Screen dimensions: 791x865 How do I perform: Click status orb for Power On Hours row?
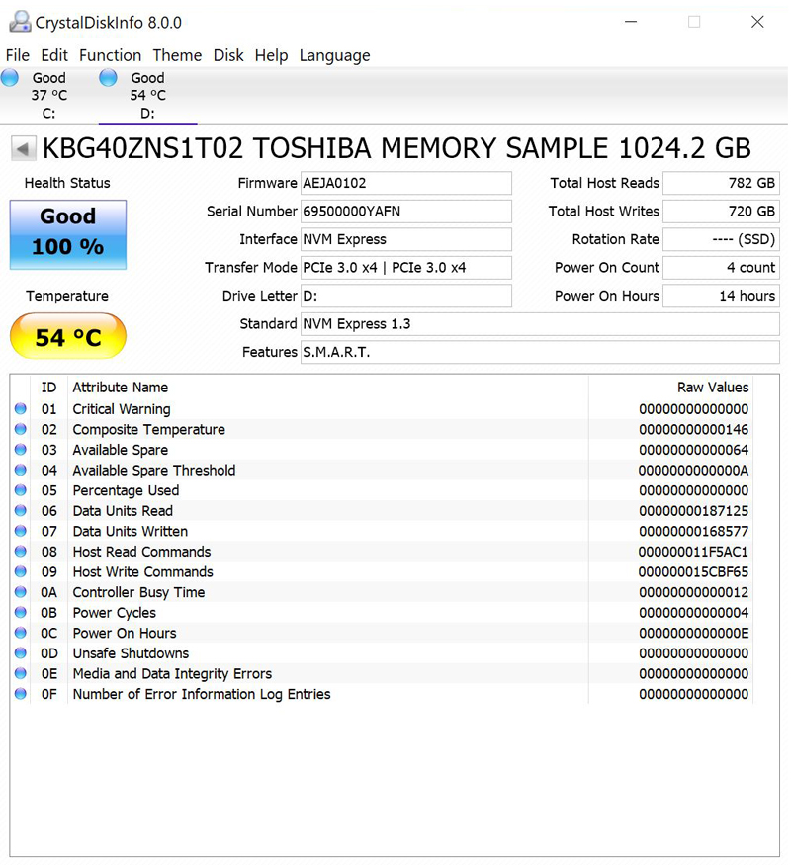21,633
